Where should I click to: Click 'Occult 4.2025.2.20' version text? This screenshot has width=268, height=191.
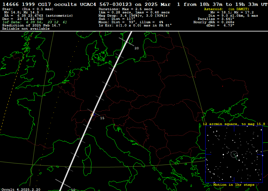[21, 189]
